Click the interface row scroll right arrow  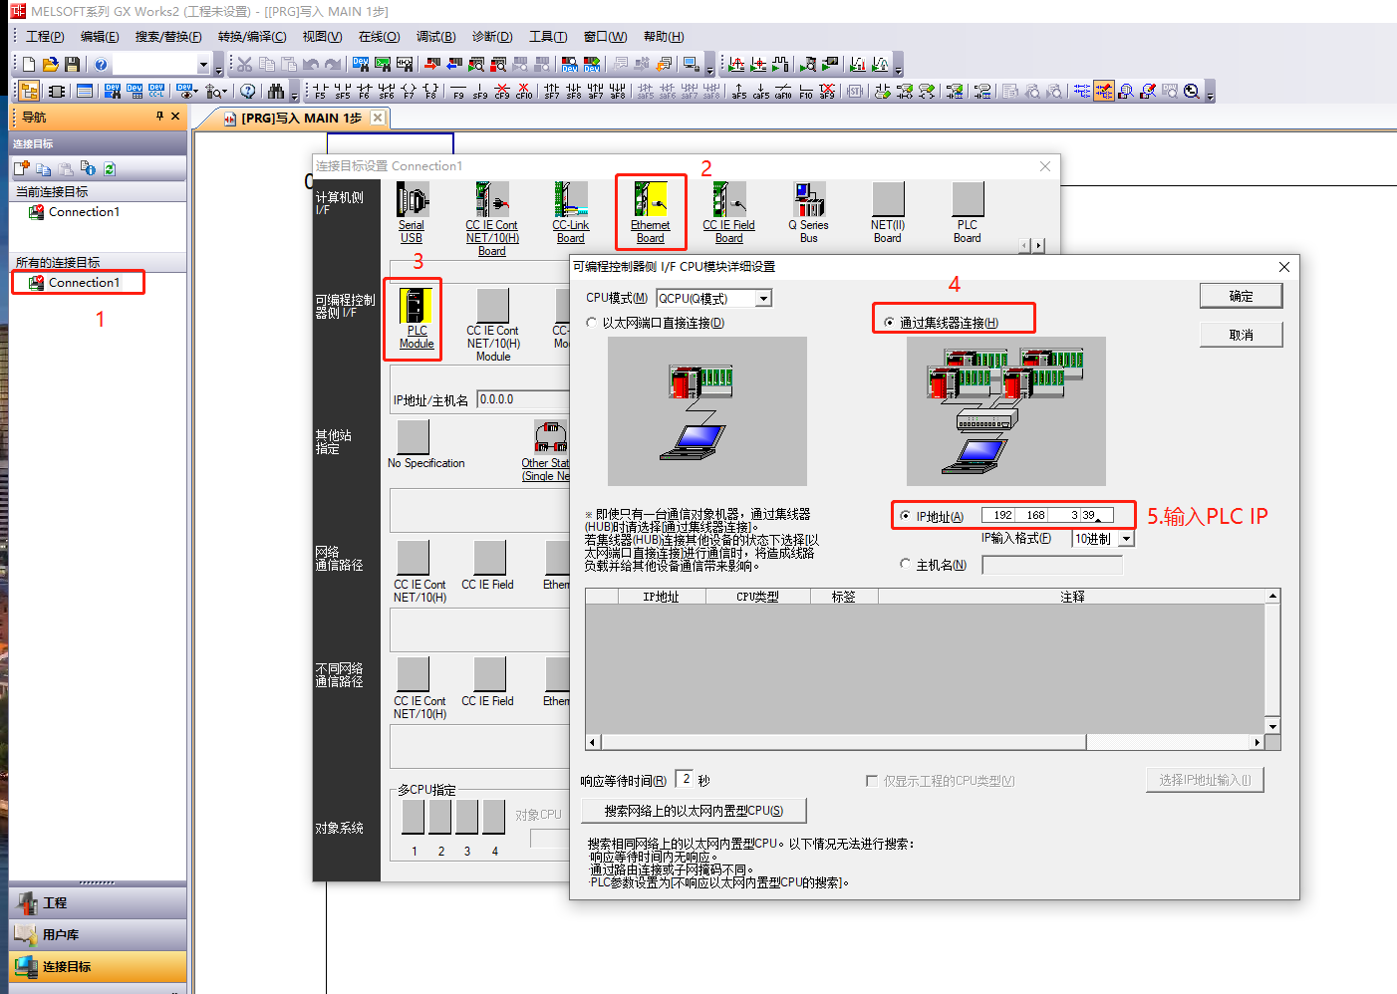click(1038, 245)
